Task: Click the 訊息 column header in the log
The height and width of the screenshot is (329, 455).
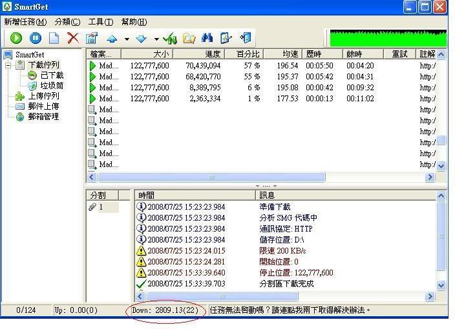Action: (x=346, y=195)
